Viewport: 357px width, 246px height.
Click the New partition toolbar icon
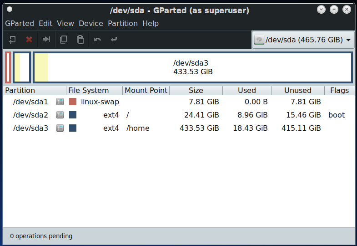point(12,40)
